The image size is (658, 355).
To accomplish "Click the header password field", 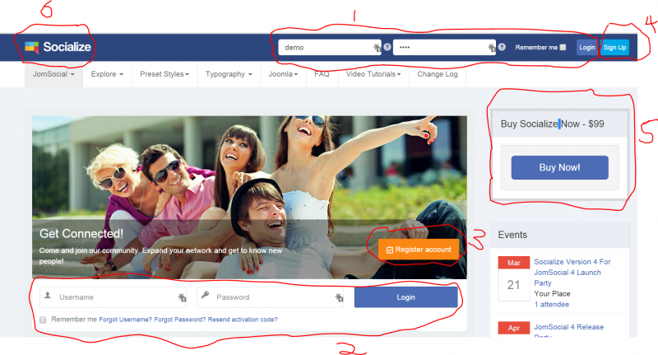I will 444,48.
